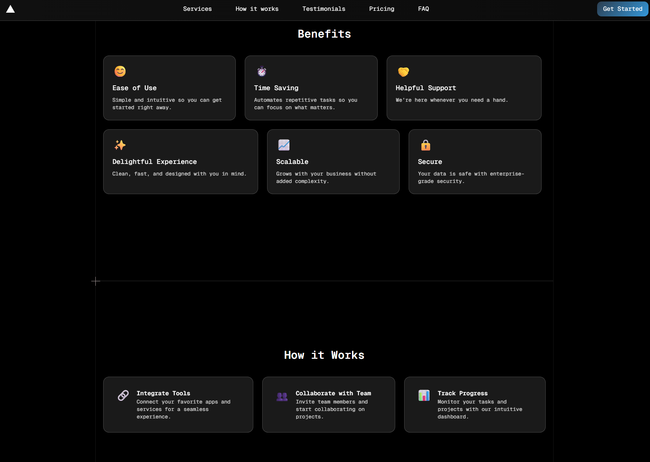This screenshot has width=650, height=462.
Task: Click the chain link Integrate Tools icon
Action: click(x=123, y=395)
